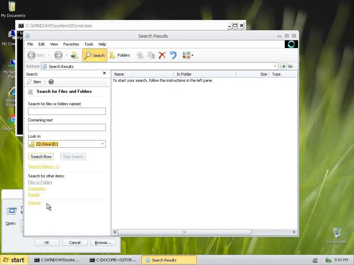Click the Address bar Search Results icon
Viewport: 354px width, 265px height.
45,66
